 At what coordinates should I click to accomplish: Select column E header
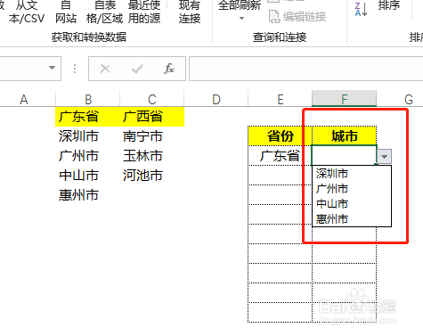pyautogui.click(x=281, y=99)
